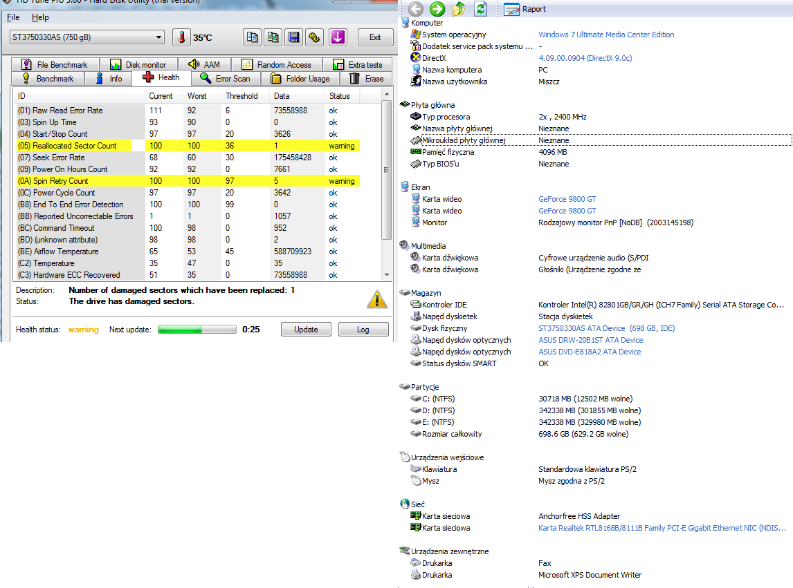
Task: Select the Multimedia tree node
Action: pyautogui.click(x=423, y=246)
